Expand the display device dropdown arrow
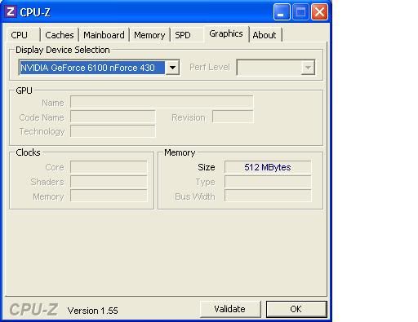 (x=172, y=68)
